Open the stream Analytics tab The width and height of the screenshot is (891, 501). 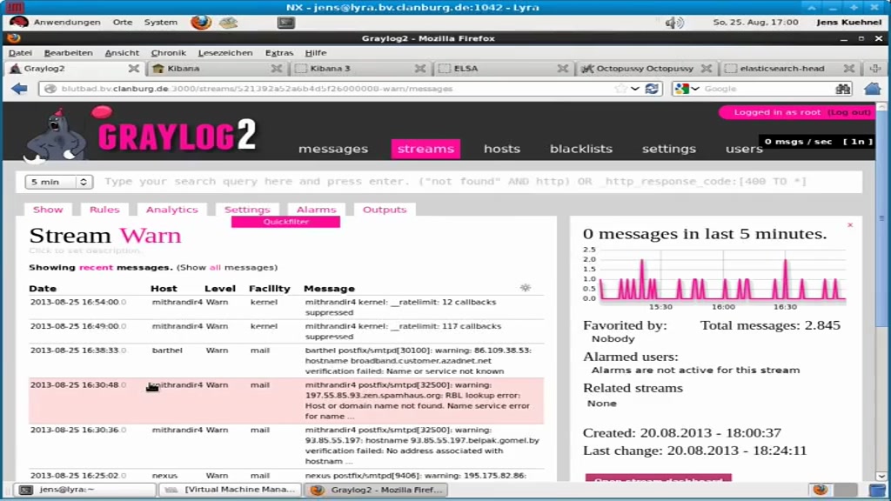point(171,210)
